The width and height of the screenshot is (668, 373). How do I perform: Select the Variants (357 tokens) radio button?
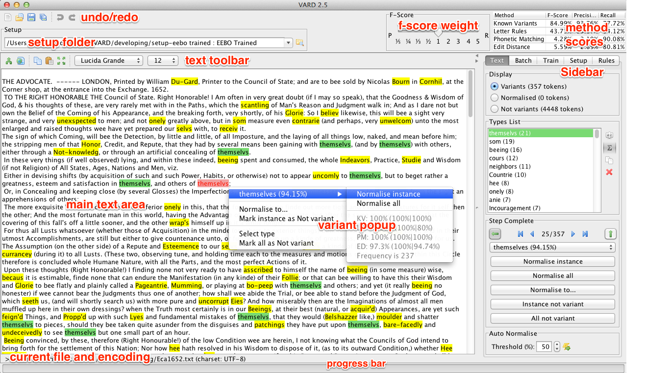[495, 86]
